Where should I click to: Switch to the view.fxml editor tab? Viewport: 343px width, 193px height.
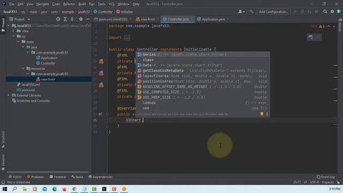(147, 19)
